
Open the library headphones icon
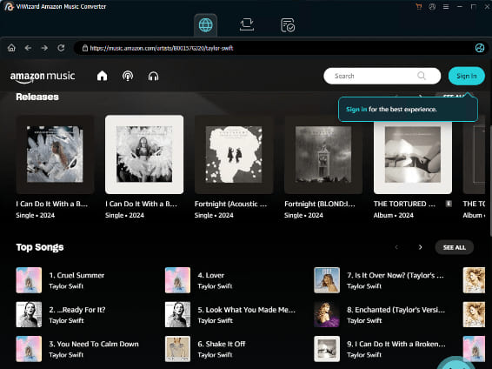[153, 76]
